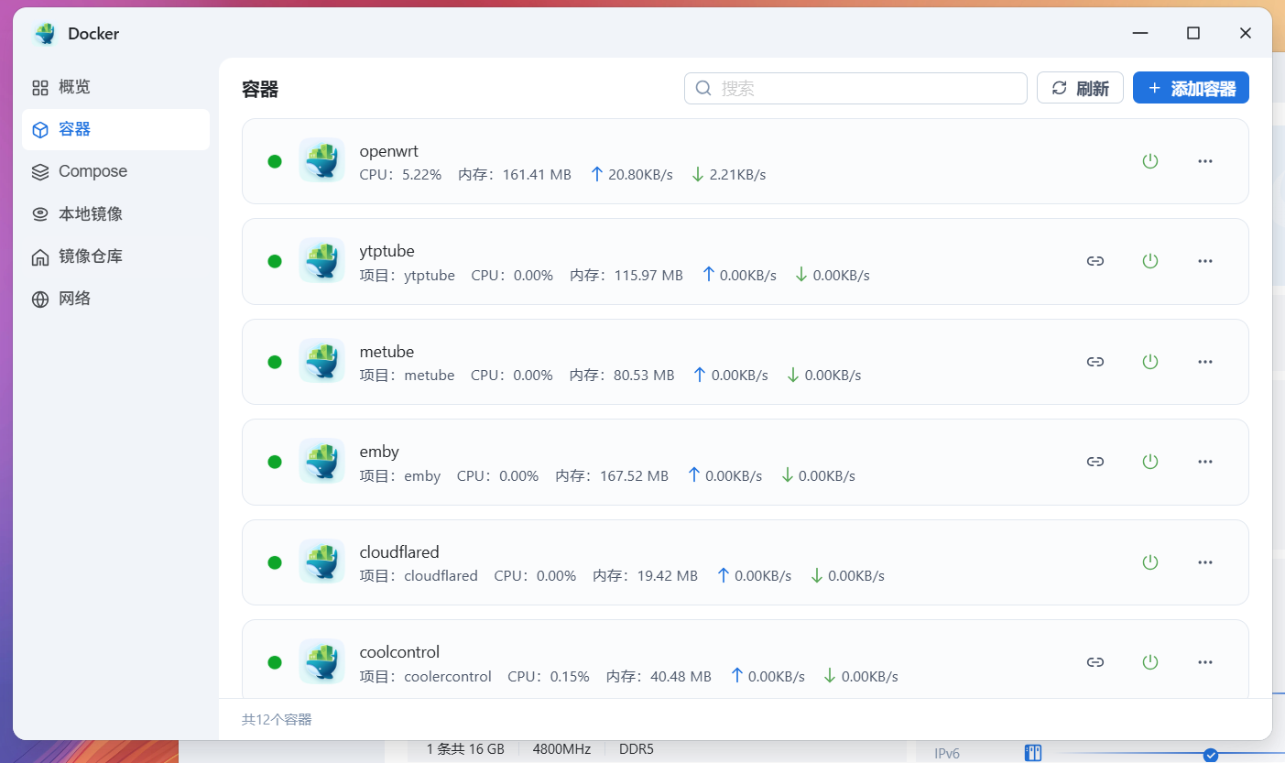Viewport: 1285px width, 763px height.
Task: Open more options for metube
Action: coord(1205,362)
